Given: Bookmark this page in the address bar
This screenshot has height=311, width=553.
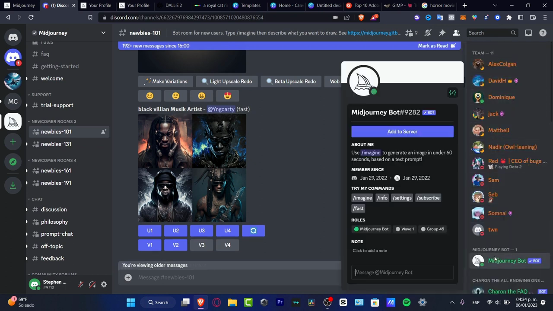Looking at the screenshot, I should click(x=90, y=17).
